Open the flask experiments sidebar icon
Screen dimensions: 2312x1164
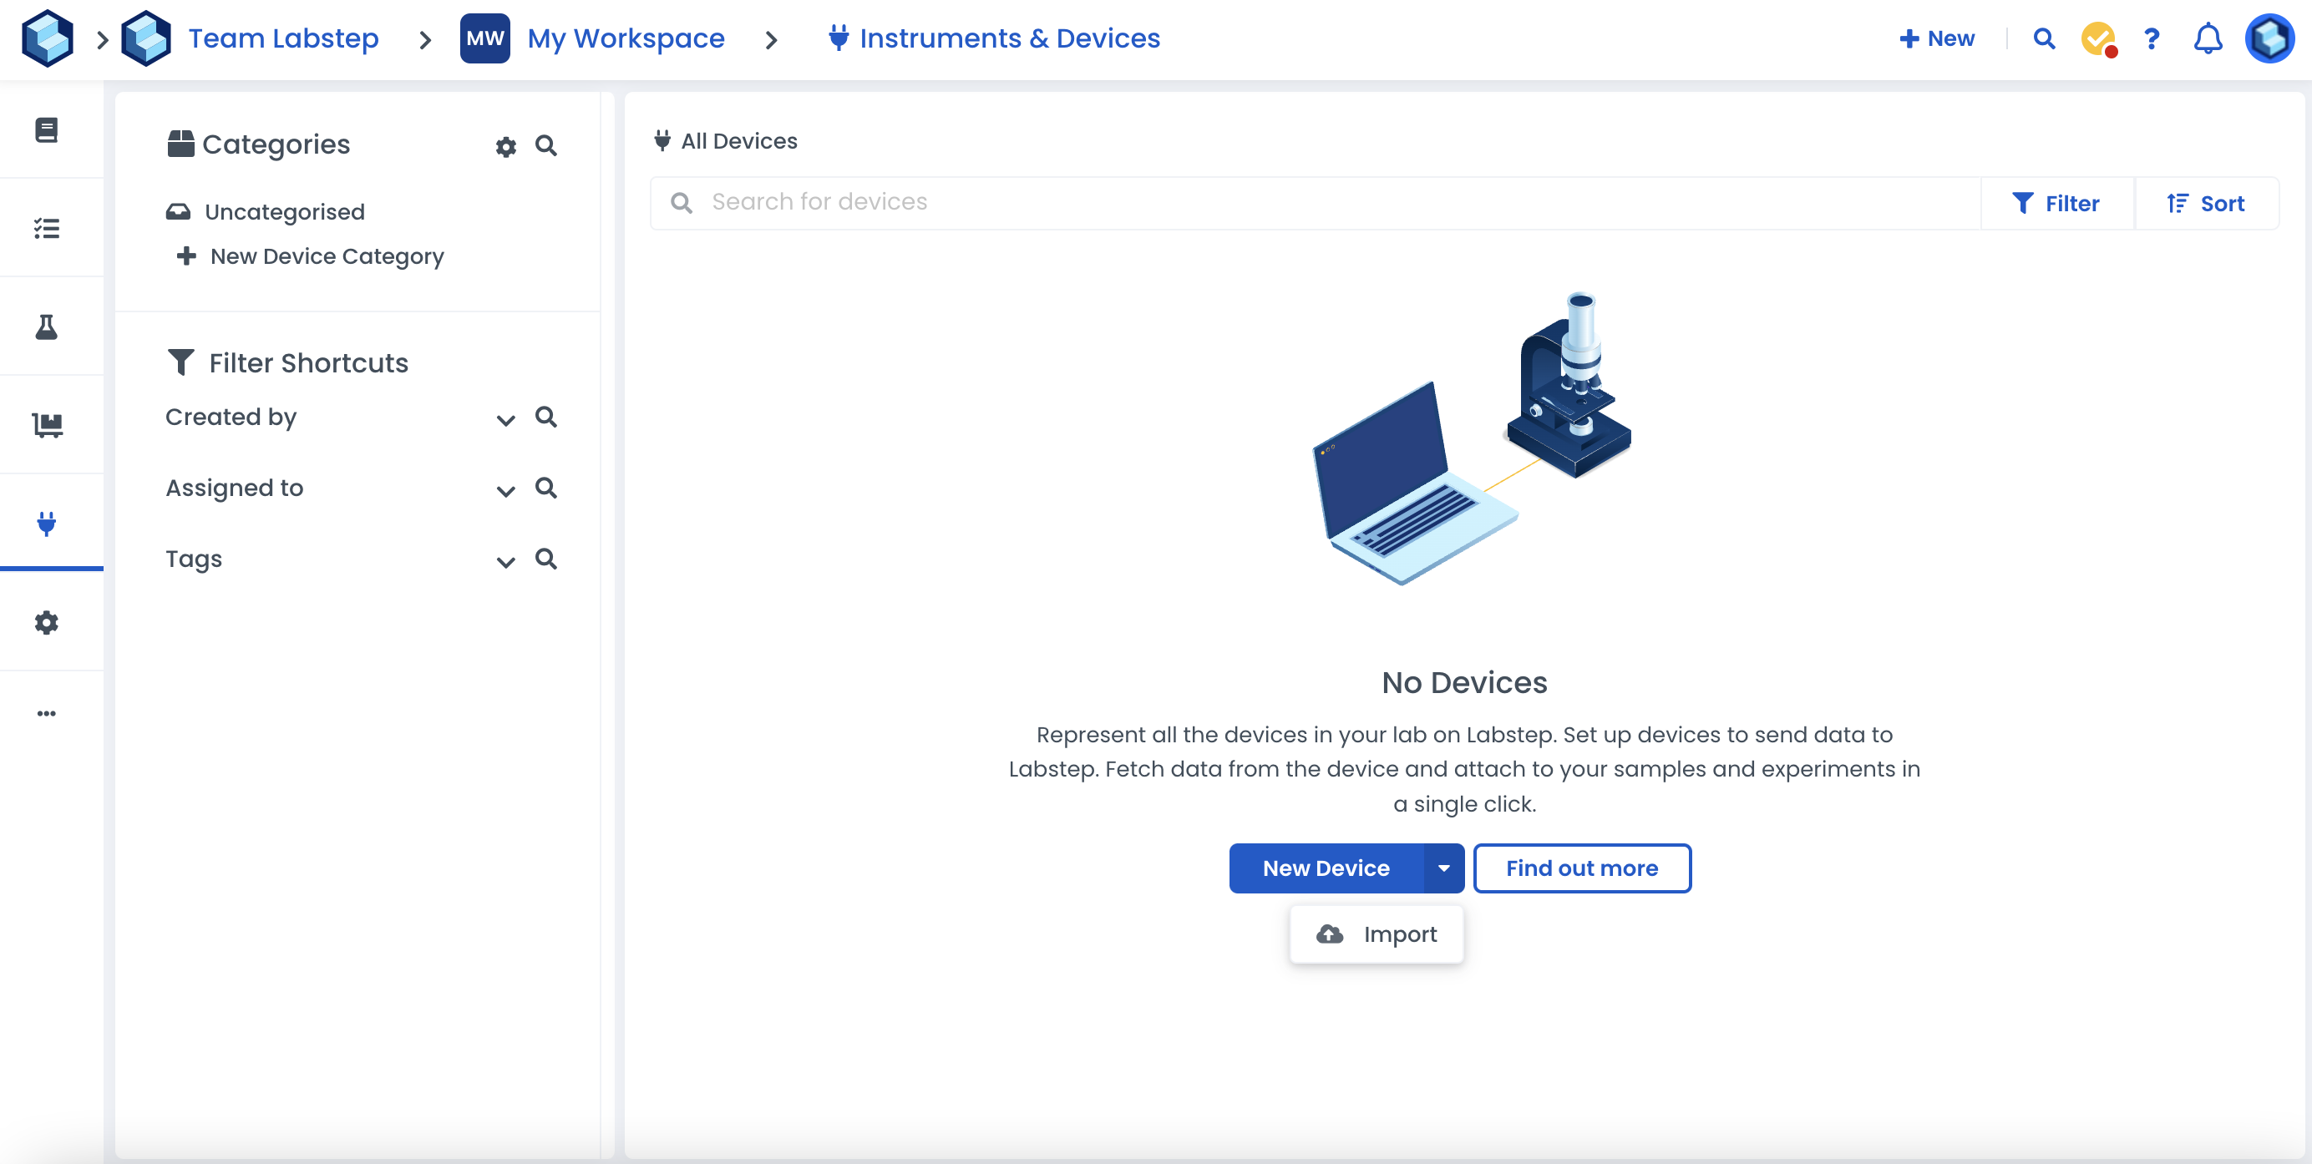pyautogui.click(x=47, y=327)
